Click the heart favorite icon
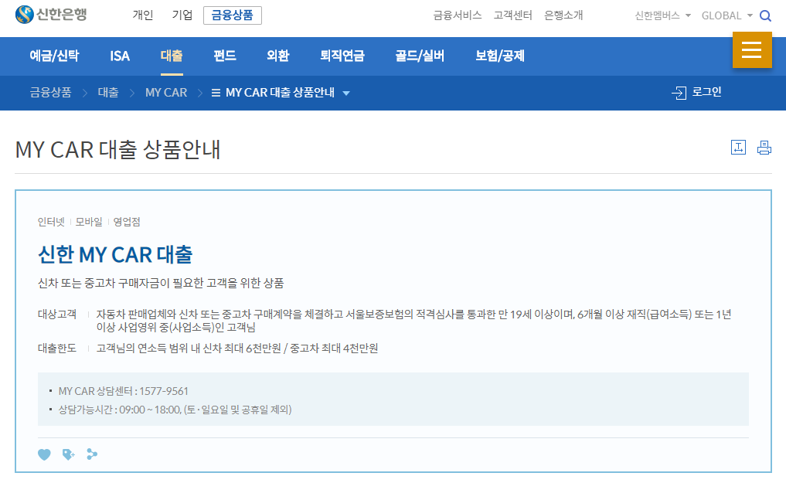The width and height of the screenshot is (786, 483). pos(44,454)
